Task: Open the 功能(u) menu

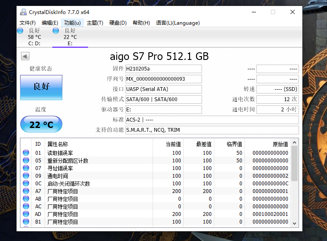Action: coord(72,23)
